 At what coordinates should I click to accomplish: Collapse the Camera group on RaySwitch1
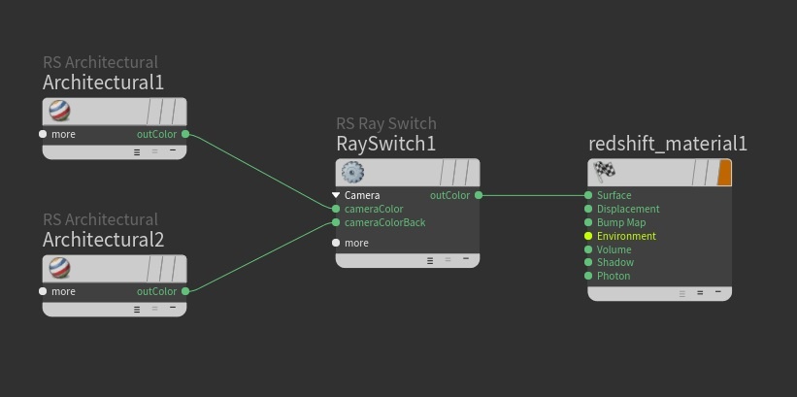point(336,195)
